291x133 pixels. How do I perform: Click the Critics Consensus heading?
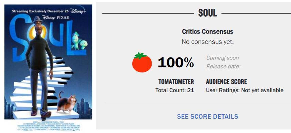pos(208,32)
